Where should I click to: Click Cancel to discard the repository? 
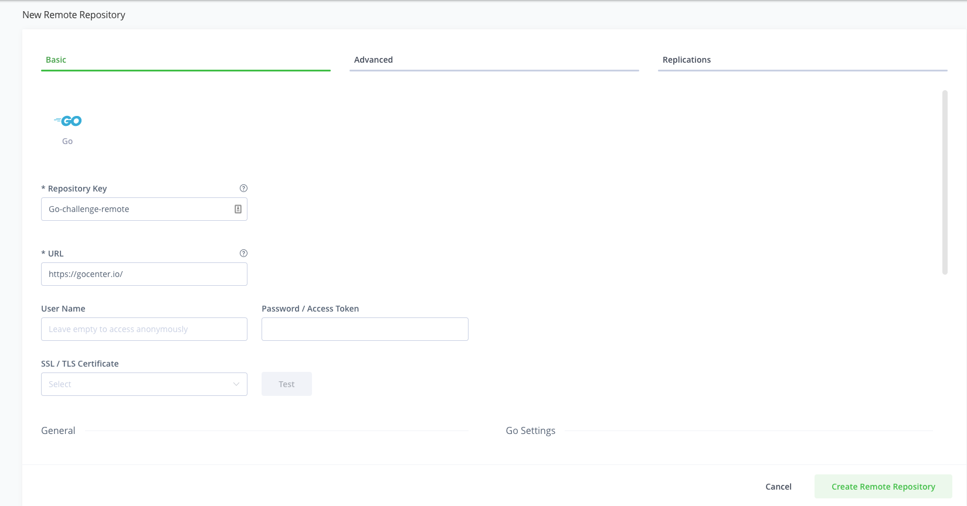pos(778,487)
